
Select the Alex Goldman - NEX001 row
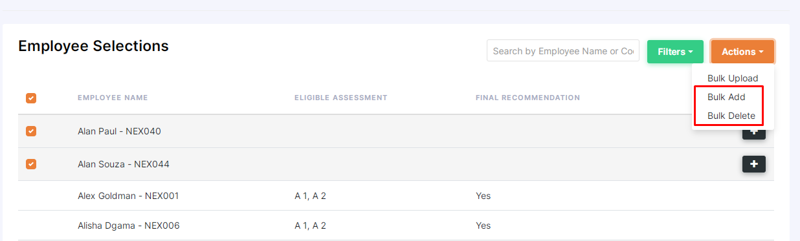(396, 196)
